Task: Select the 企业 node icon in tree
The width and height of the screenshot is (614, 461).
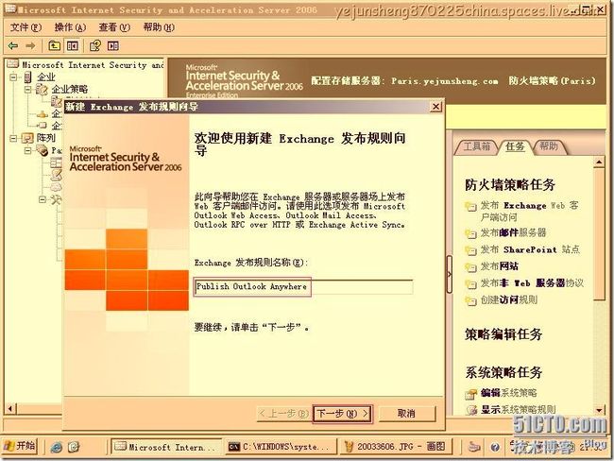Action: [27, 77]
